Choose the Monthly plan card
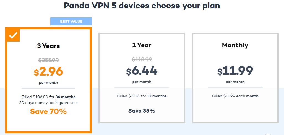Viewport: 284px width, 135px height. [235, 78]
